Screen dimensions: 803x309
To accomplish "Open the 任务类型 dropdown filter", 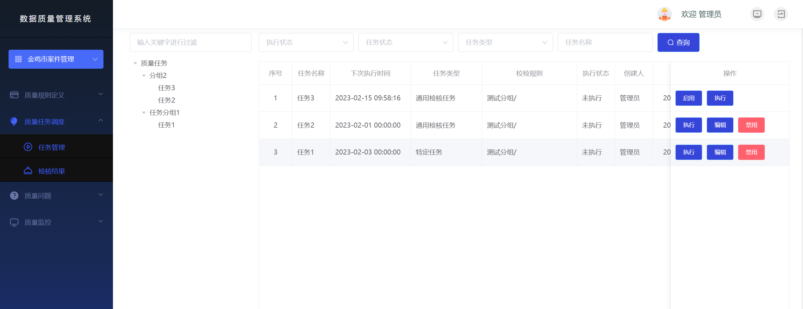I will click(x=505, y=42).
